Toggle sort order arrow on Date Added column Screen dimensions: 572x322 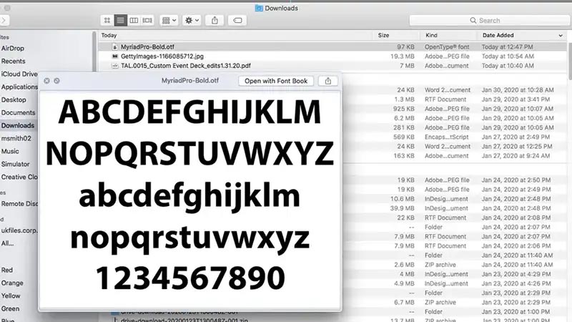[x=559, y=34]
